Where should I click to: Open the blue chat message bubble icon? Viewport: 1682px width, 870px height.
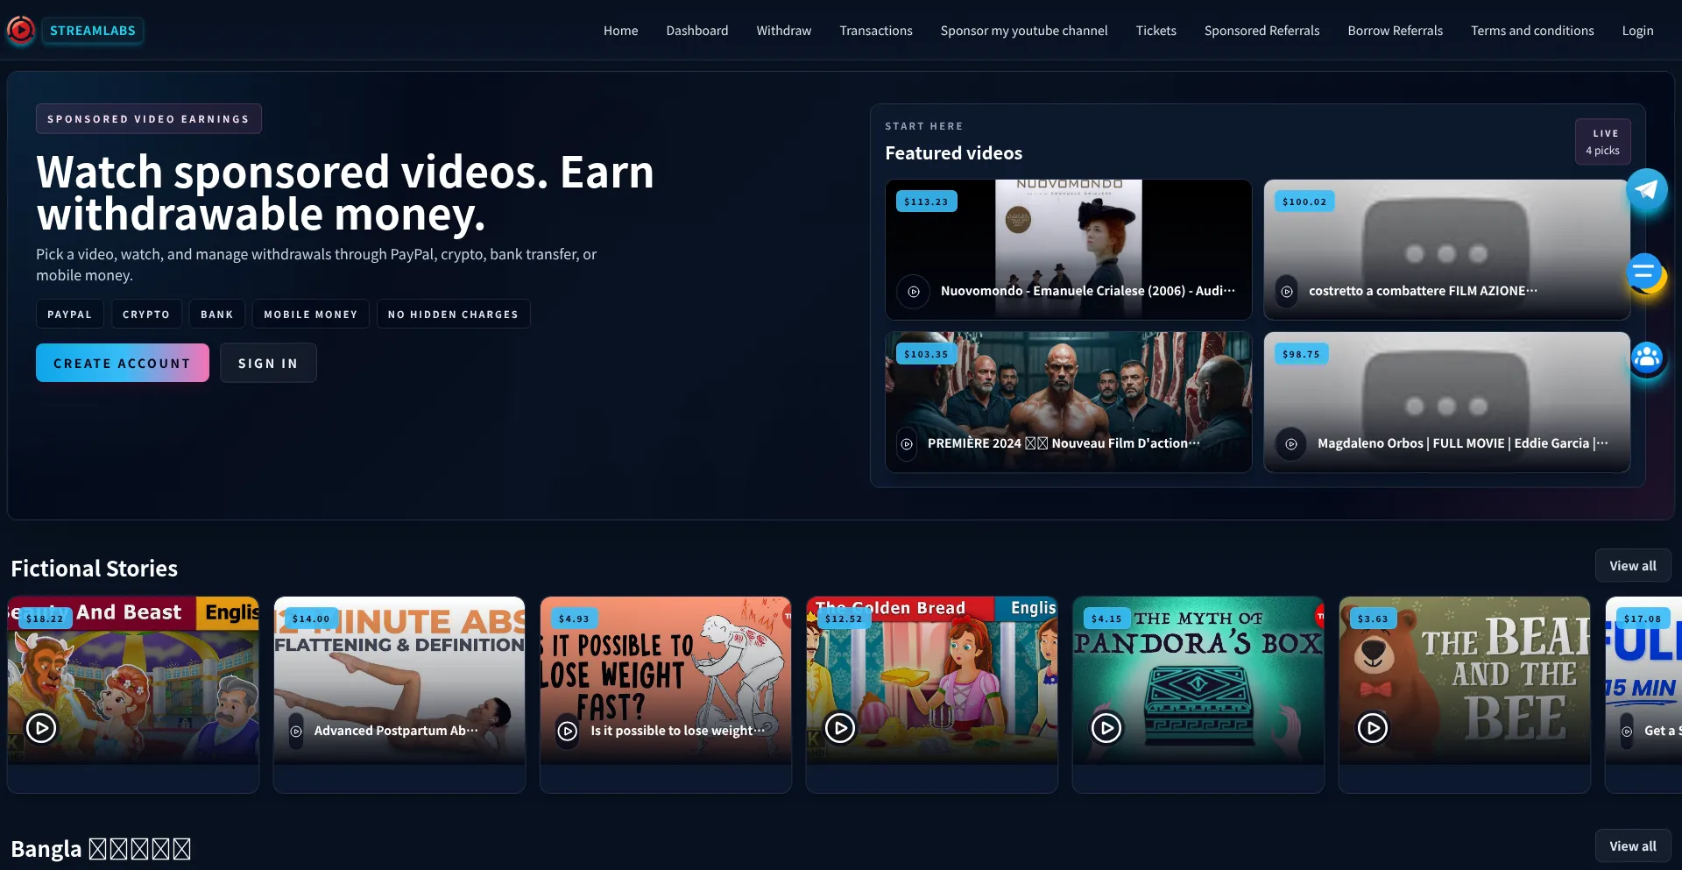click(x=1646, y=273)
